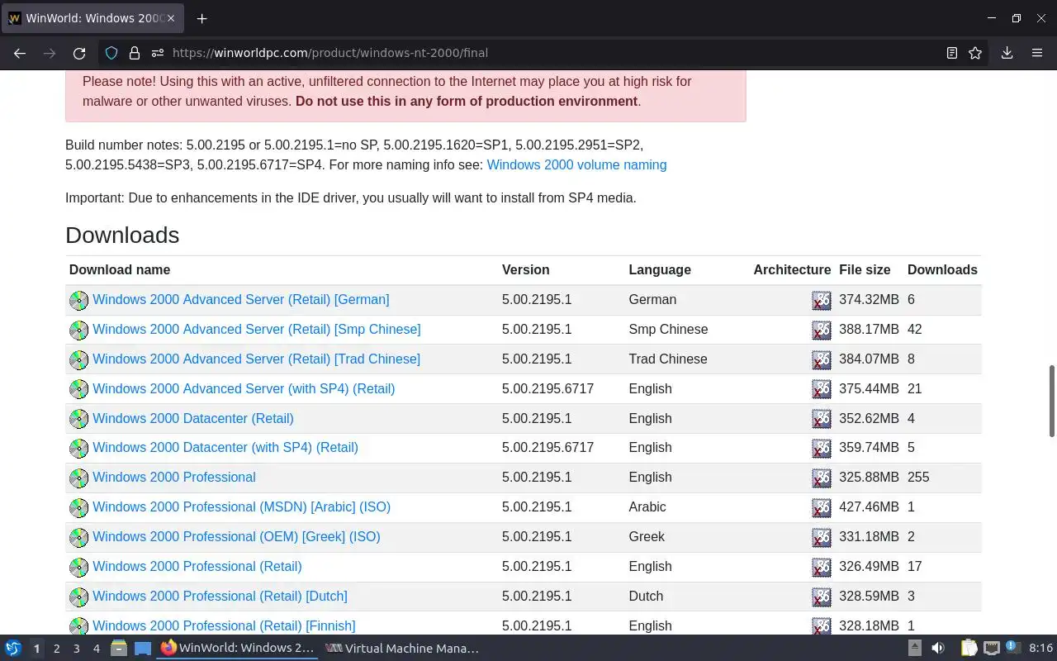Switch to Virtual Machine Manager taskbar window

(x=402, y=649)
